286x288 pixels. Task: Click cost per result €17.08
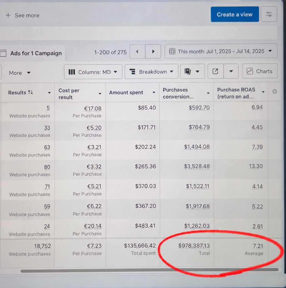point(93,108)
